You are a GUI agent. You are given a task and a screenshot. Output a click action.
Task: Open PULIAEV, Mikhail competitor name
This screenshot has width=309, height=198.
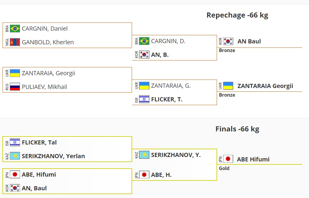44,87
